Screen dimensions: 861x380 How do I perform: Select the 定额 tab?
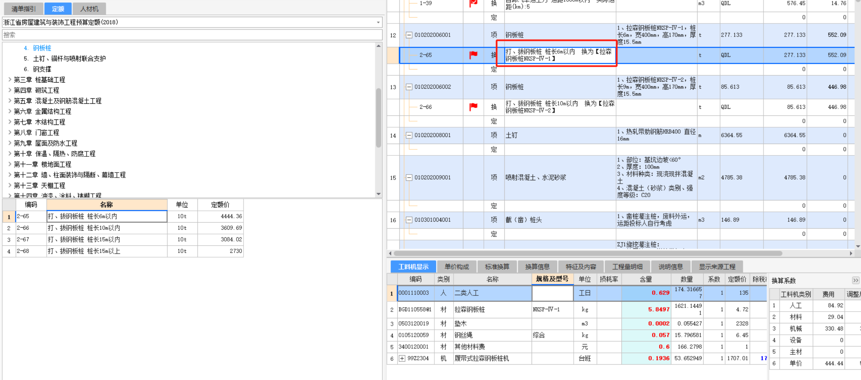[x=58, y=9]
